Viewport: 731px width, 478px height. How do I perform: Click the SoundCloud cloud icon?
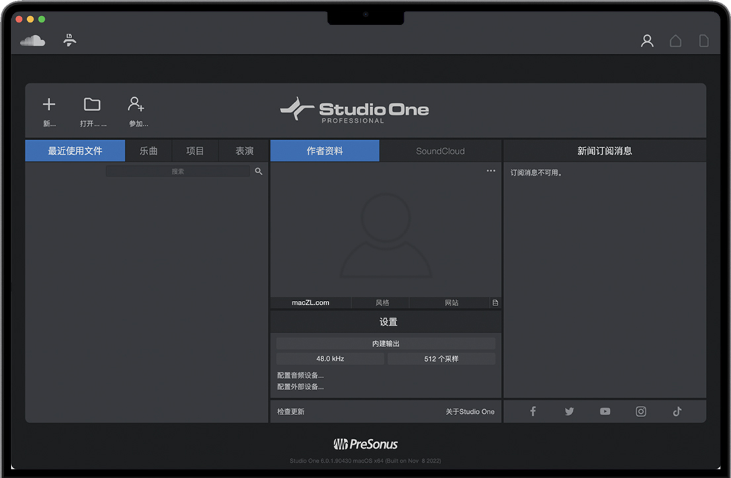[x=32, y=41]
